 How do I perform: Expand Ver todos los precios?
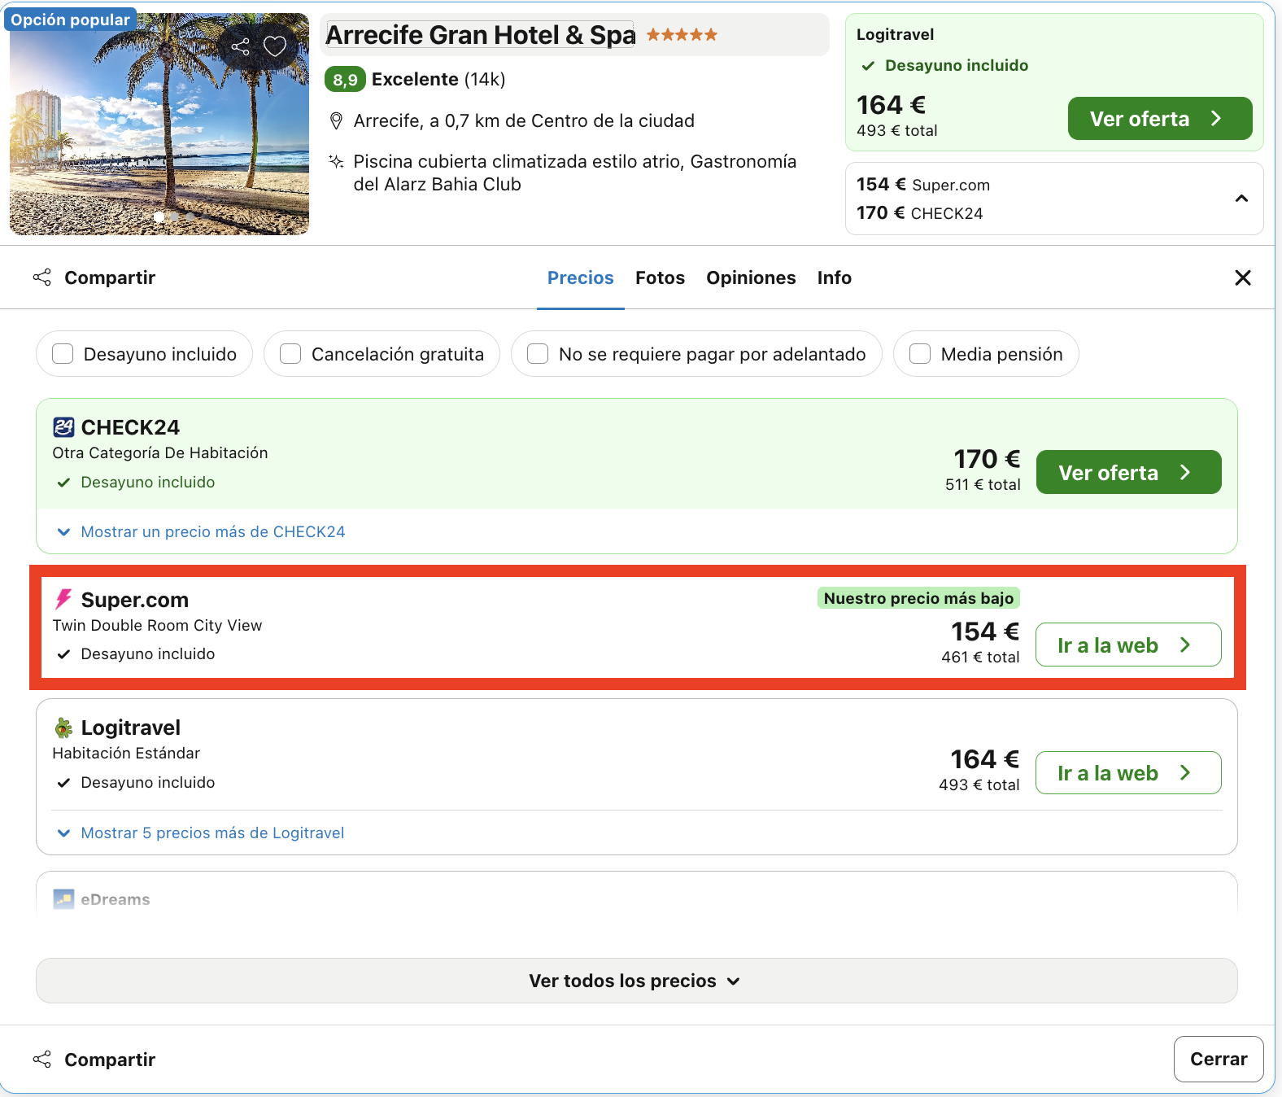(637, 981)
